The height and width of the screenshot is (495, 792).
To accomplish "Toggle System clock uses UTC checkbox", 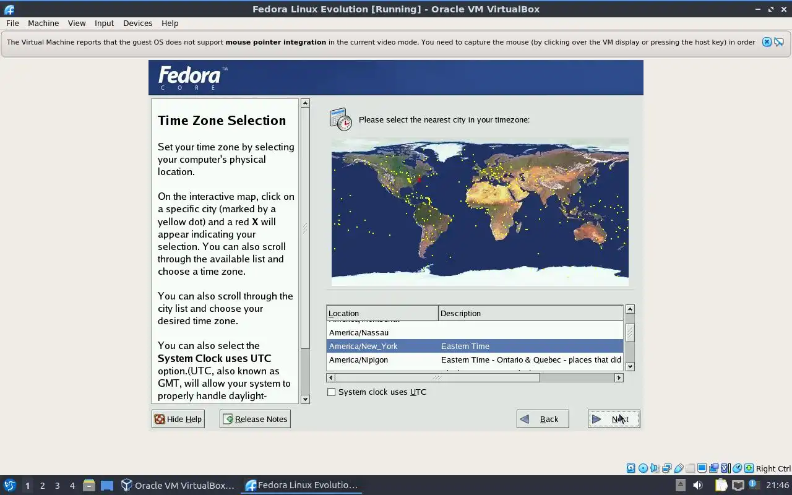I will pos(332,392).
